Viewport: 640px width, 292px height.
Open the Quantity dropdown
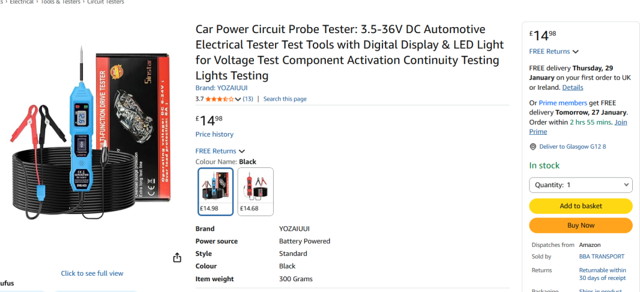coord(580,185)
